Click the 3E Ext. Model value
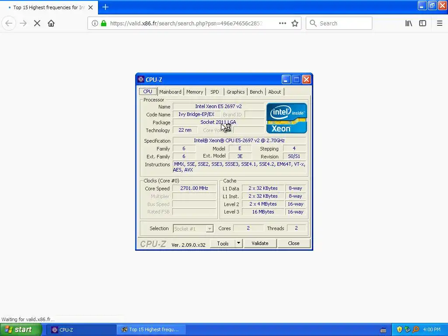This screenshot has height=336, width=448. point(240,156)
